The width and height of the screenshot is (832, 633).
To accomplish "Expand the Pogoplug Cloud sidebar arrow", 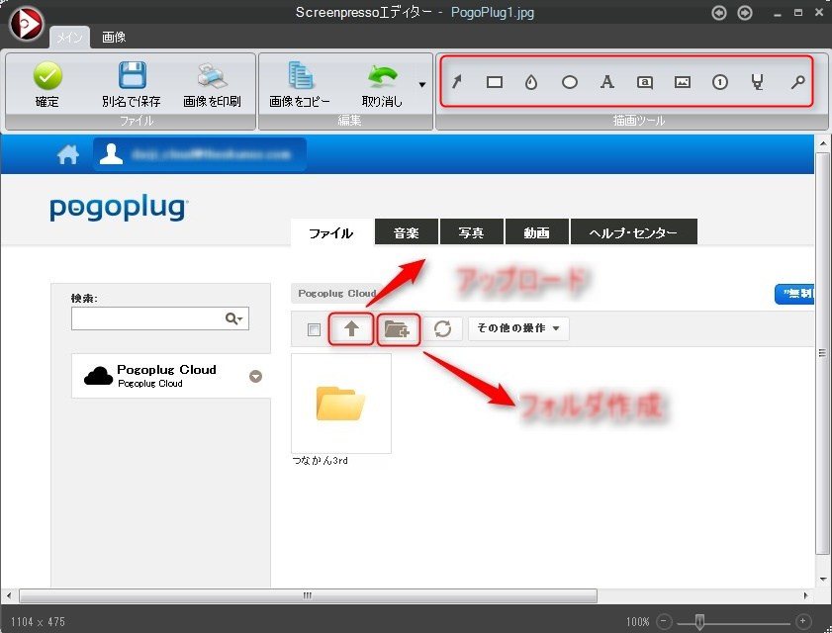I will [x=256, y=376].
